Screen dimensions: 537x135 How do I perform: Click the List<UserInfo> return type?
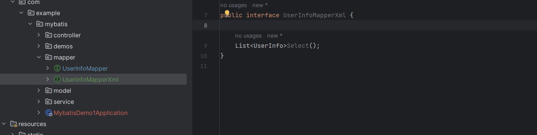point(261,46)
